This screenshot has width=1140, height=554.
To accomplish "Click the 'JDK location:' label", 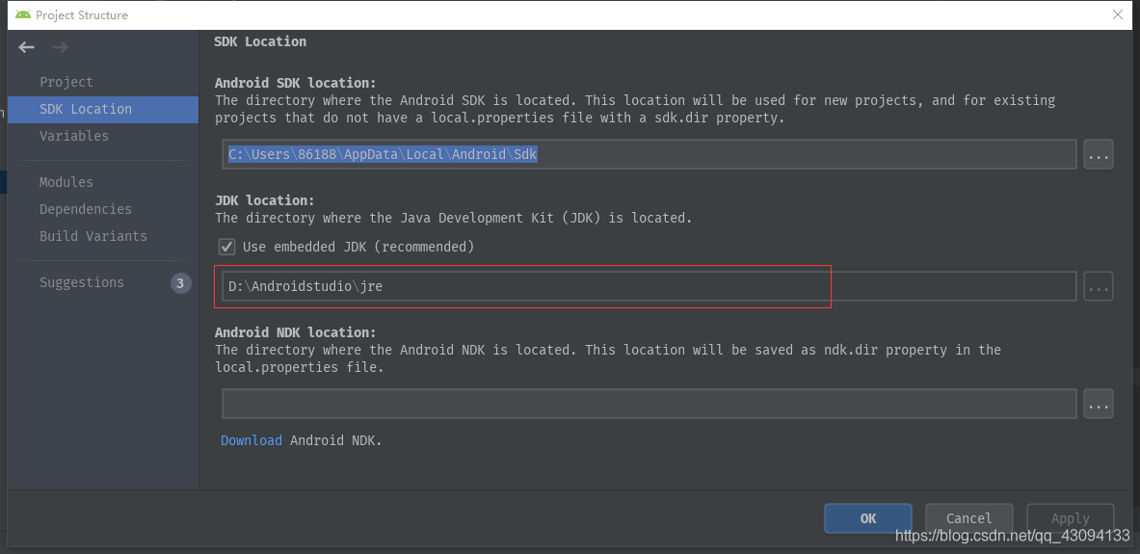I will click(x=265, y=200).
